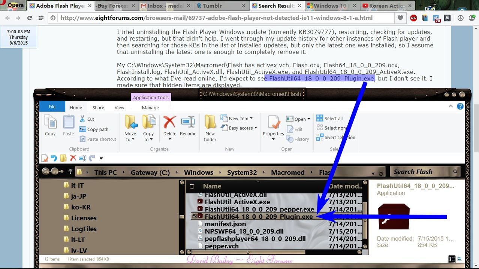Click the downloads arrow icon in browser toolbar
Screen dimensions: 479x269
click(461, 18)
